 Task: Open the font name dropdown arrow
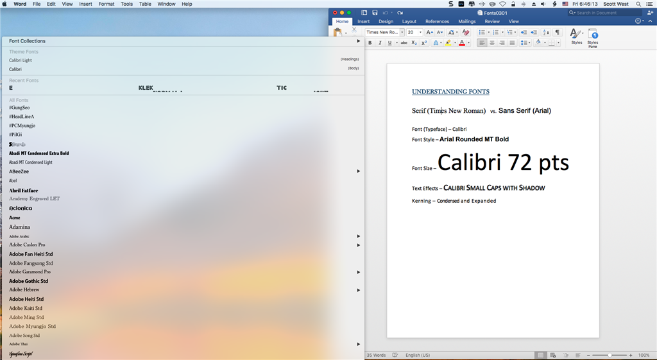click(x=402, y=32)
